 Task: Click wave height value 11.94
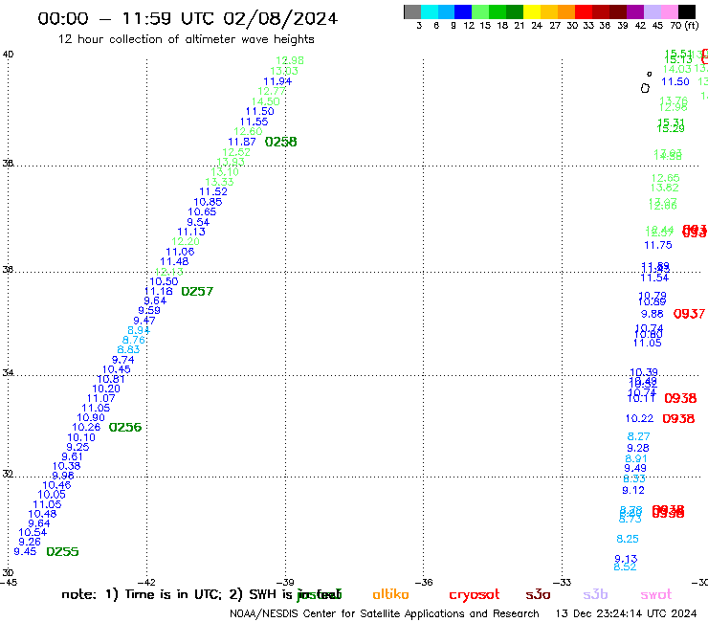[x=277, y=81]
